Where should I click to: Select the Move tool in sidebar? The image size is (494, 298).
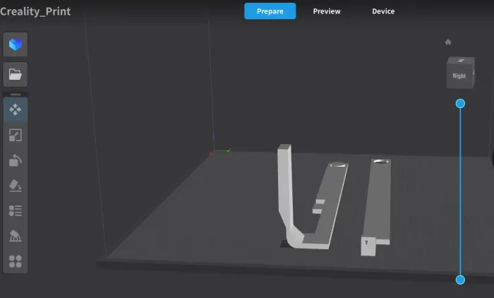click(x=15, y=110)
